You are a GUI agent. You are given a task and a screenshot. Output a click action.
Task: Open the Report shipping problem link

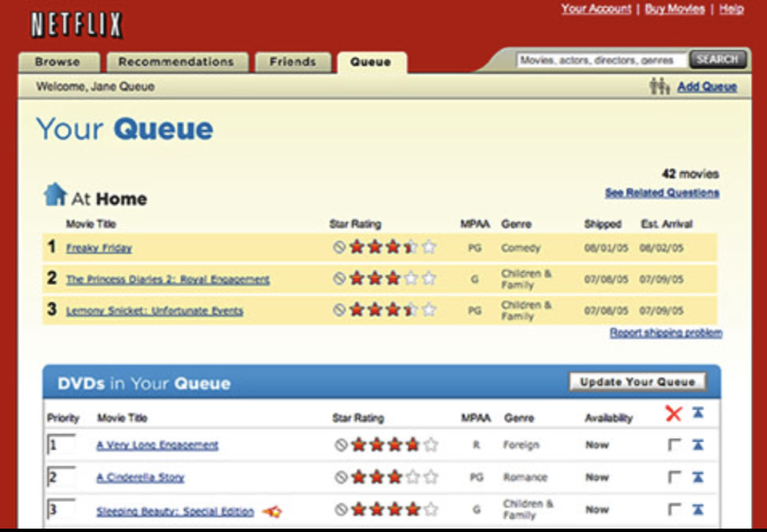coord(666,332)
